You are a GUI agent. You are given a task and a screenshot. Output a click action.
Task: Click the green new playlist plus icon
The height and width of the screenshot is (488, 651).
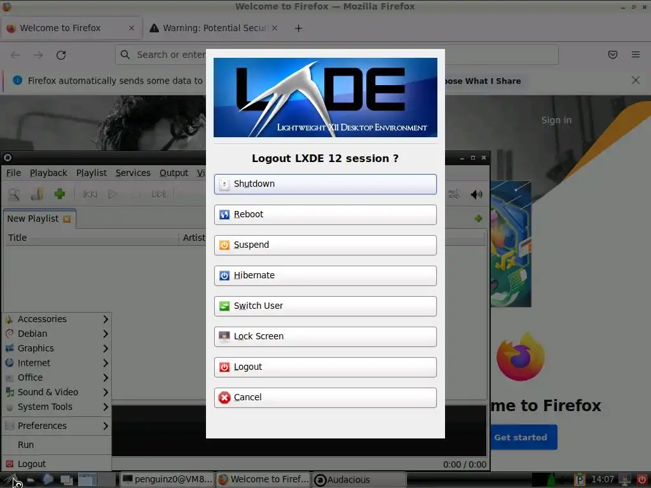(478, 219)
